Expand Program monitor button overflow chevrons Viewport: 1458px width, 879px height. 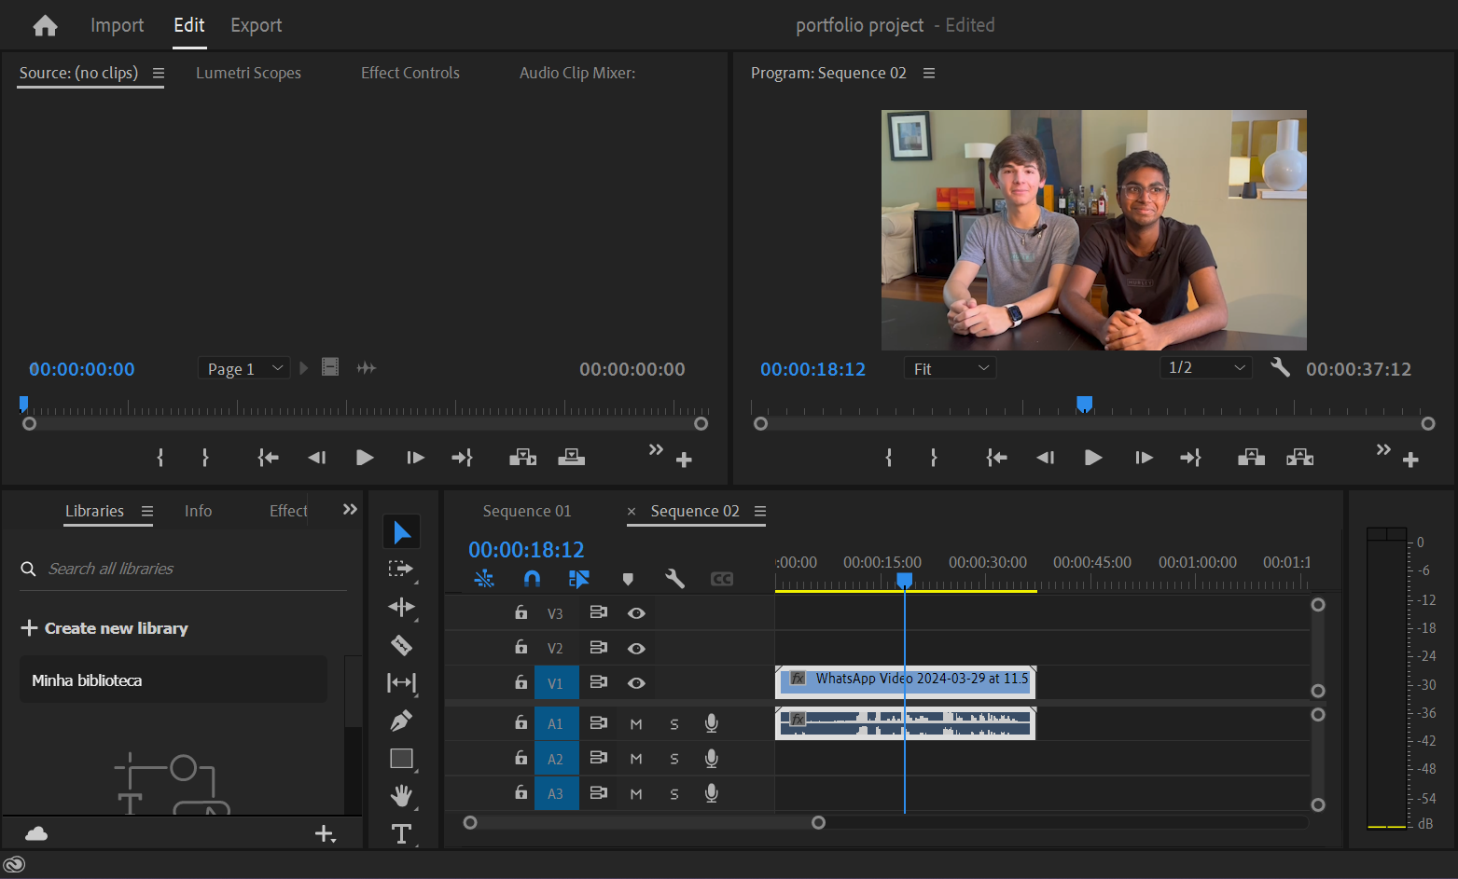tap(1383, 449)
